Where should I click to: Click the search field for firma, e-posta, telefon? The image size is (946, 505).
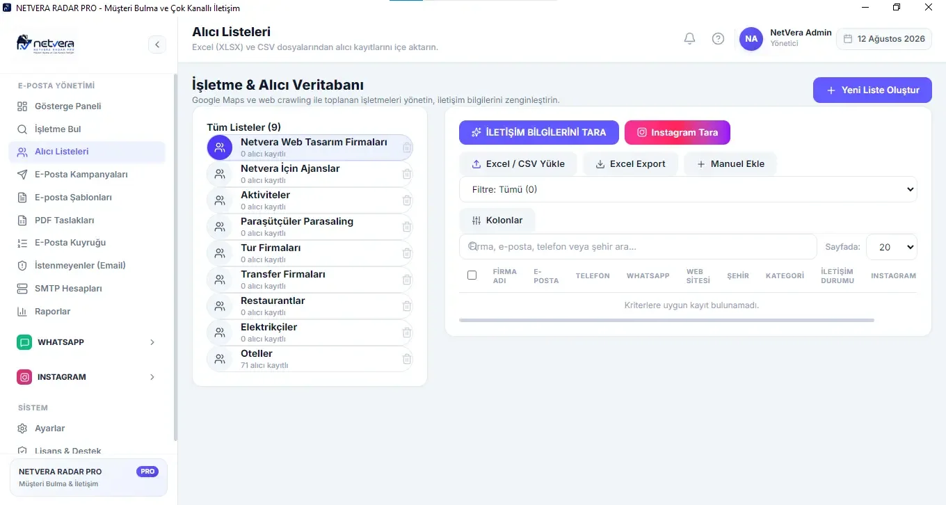click(x=638, y=247)
